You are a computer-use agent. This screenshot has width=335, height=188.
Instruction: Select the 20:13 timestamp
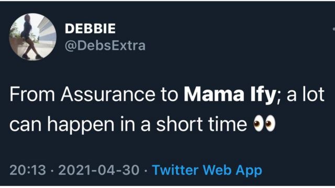(28, 170)
